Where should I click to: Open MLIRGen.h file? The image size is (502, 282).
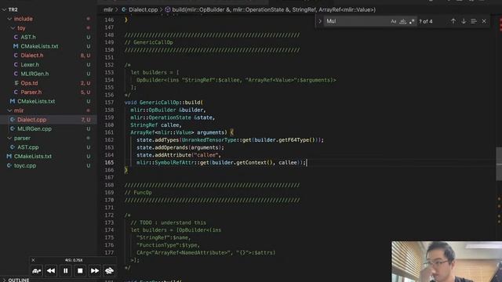point(35,74)
